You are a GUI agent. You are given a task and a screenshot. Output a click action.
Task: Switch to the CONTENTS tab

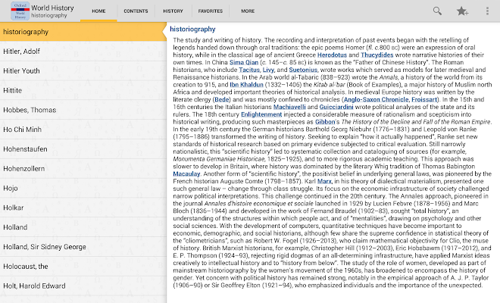[136, 11]
